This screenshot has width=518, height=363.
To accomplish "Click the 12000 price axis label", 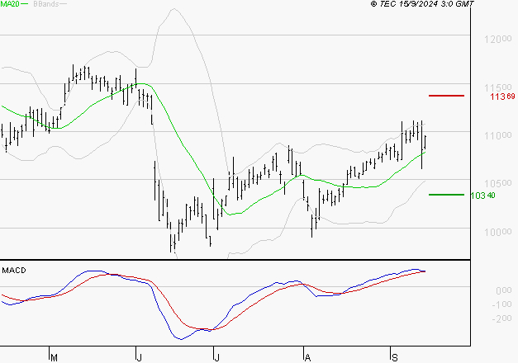I will coord(498,40).
